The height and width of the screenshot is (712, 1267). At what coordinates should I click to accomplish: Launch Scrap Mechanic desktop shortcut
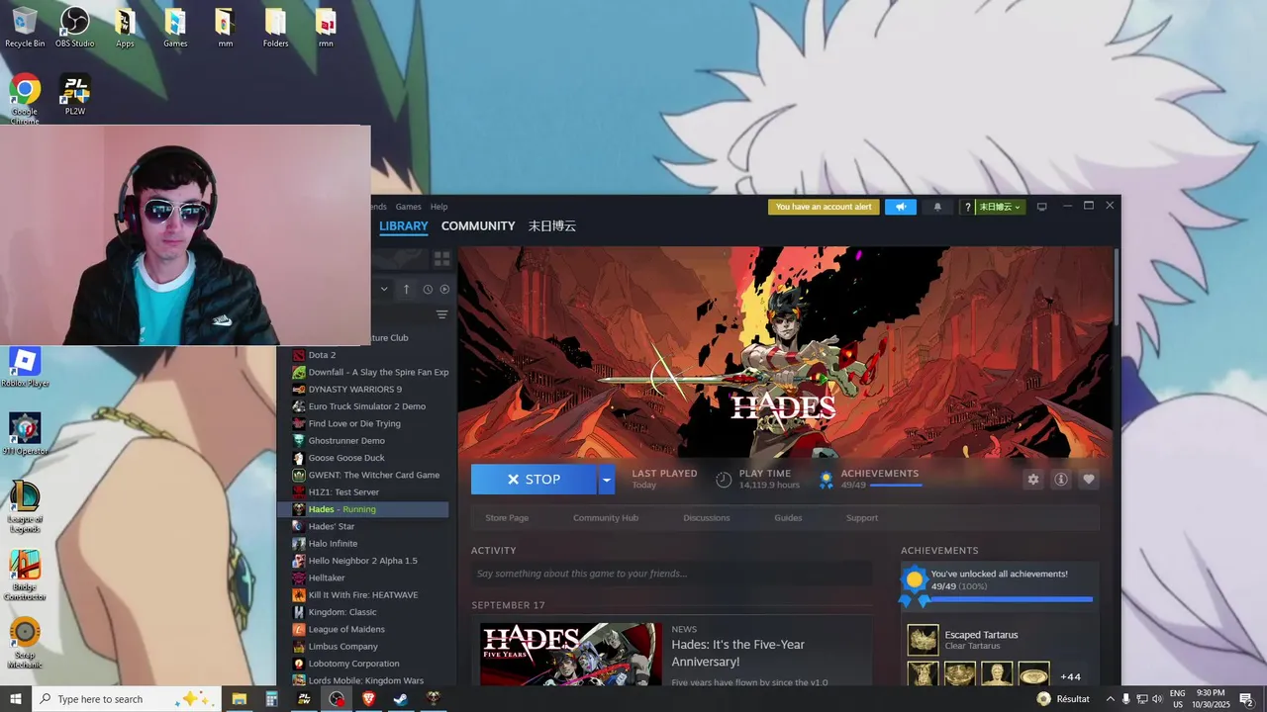tap(25, 643)
